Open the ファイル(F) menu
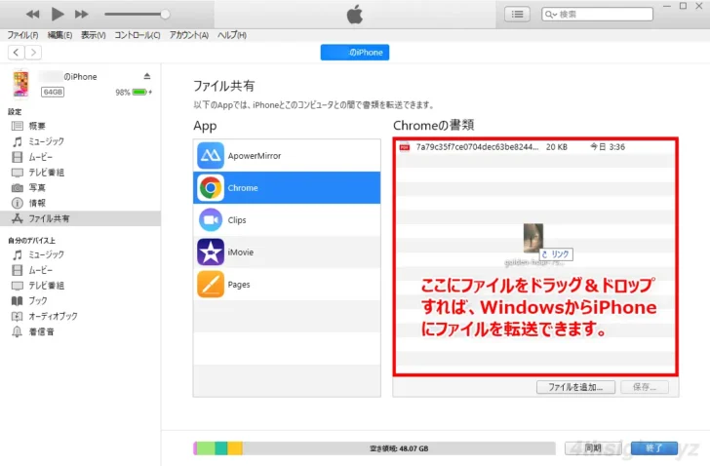 [x=22, y=35]
